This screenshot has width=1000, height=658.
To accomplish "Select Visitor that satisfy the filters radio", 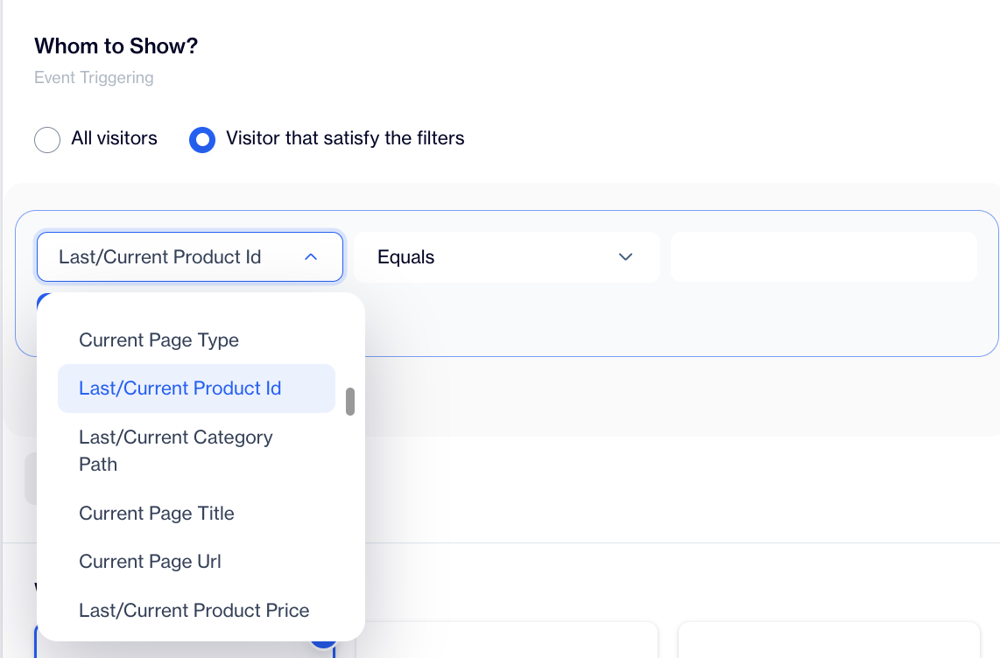I will pyautogui.click(x=202, y=139).
